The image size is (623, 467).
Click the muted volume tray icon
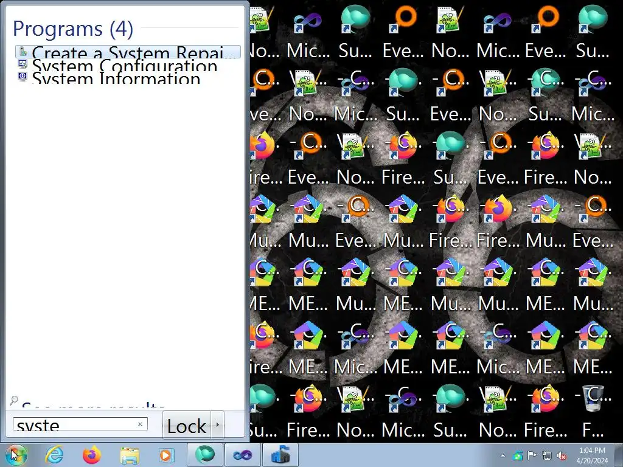(562, 455)
